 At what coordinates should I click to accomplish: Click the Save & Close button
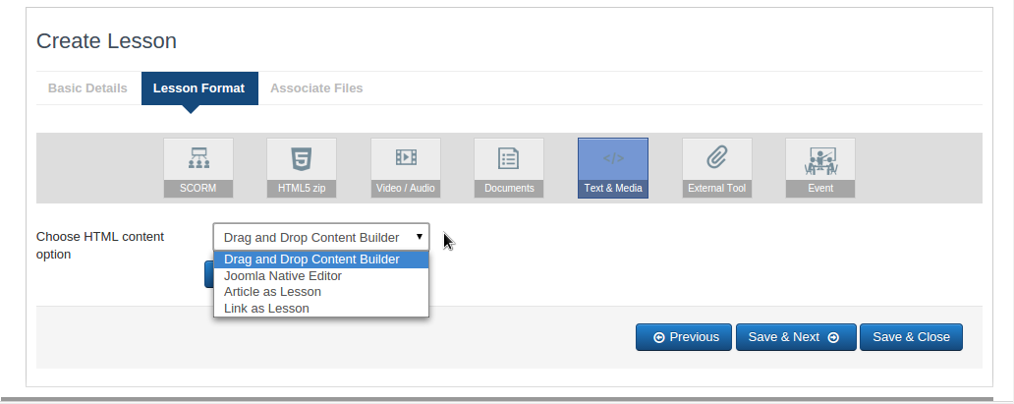point(911,337)
